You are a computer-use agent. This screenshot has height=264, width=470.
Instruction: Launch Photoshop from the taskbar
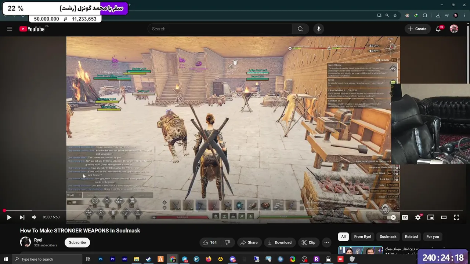pos(100,259)
